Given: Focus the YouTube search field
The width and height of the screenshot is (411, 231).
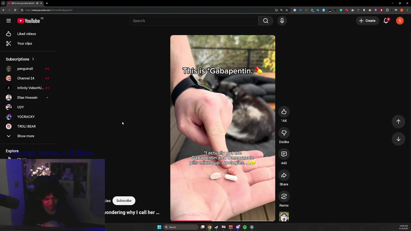Looking at the screenshot, I should pos(193,21).
